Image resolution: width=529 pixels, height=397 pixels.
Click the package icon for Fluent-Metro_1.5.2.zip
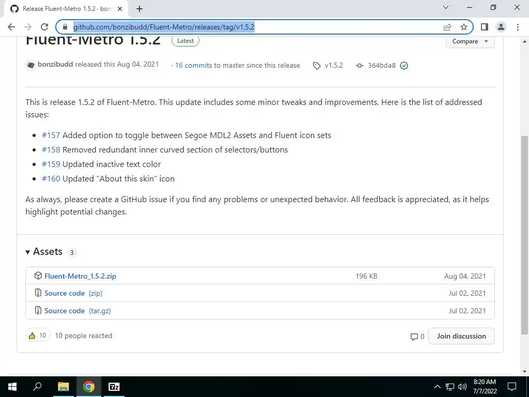click(x=38, y=276)
